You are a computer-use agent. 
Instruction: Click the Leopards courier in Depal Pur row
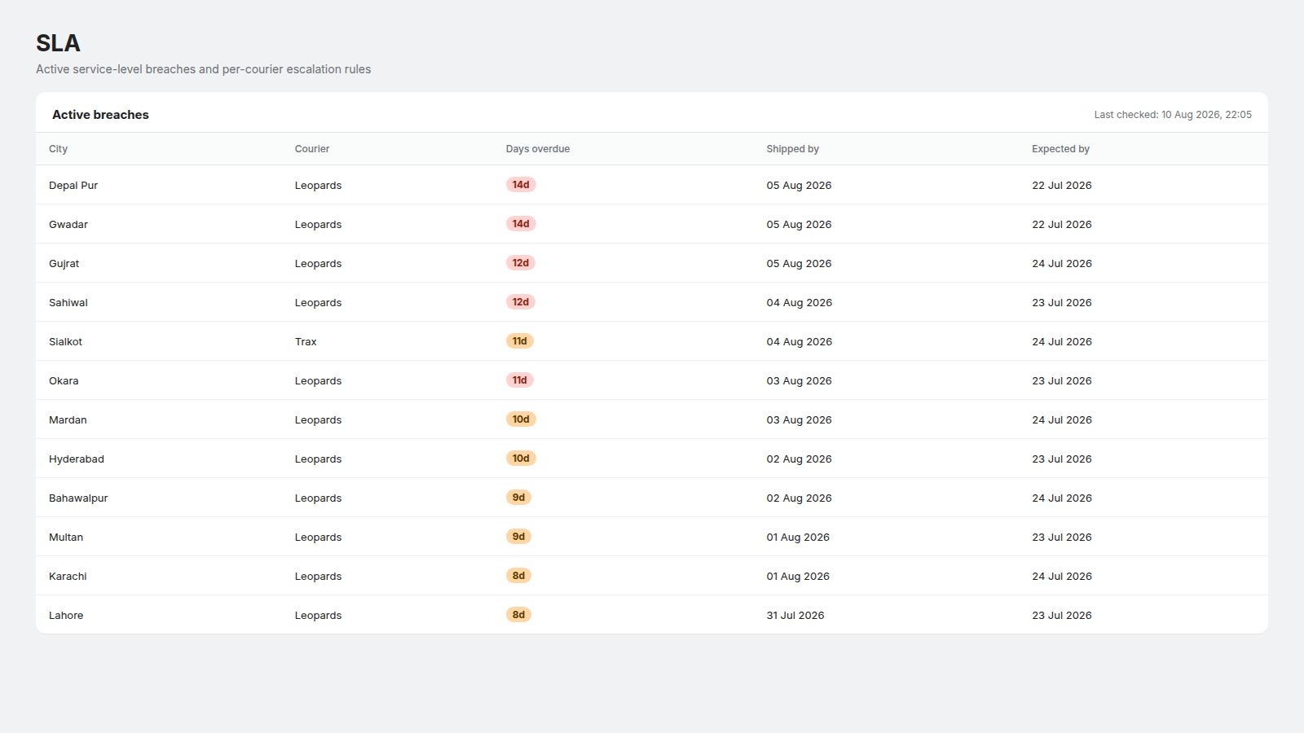318,186
